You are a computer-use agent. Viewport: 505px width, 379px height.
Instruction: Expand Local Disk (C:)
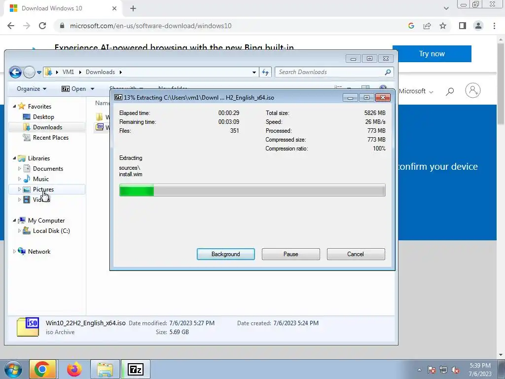[x=19, y=231]
